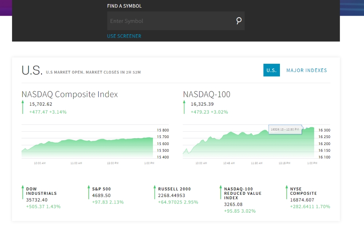Click the market closes in 2H 52M status
This screenshot has width=364, height=237.
pyautogui.click(x=93, y=72)
